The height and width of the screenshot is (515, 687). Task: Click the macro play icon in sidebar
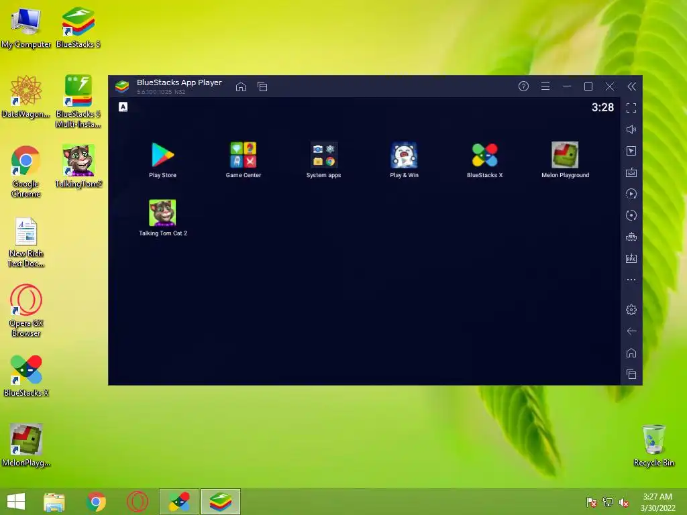click(631, 194)
